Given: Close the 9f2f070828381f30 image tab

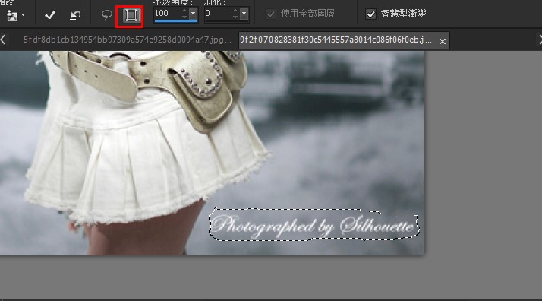Looking at the screenshot, I should click(x=442, y=42).
